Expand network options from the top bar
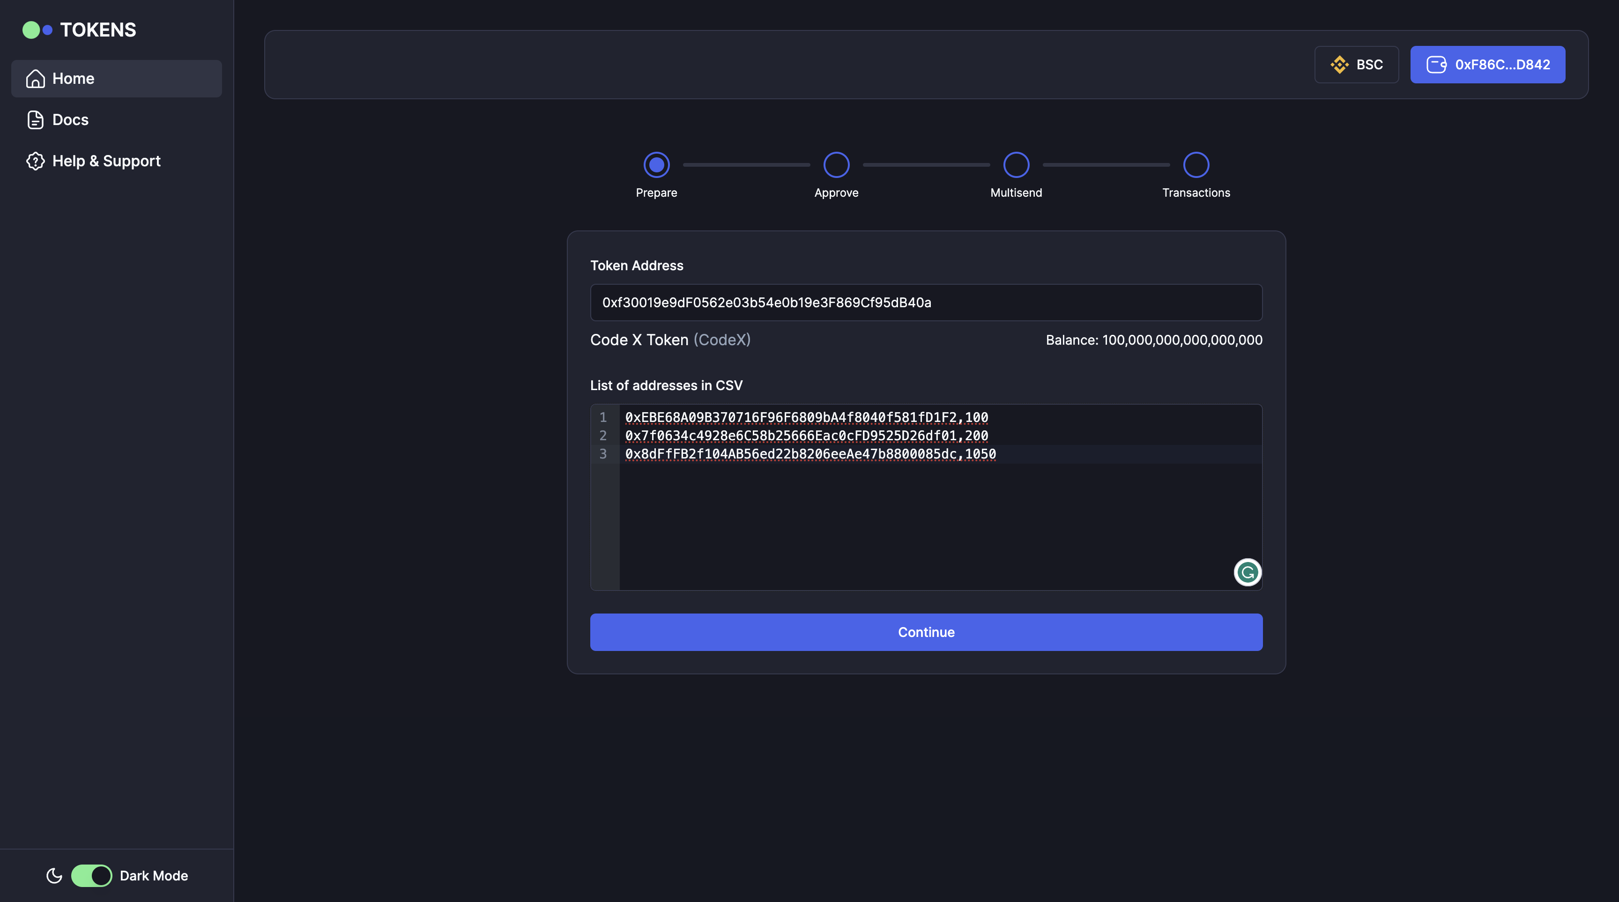 pyautogui.click(x=1356, y=65)
